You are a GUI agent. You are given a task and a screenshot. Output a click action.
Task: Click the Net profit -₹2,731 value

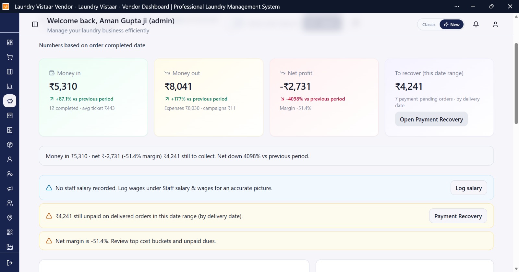pyautogui.click(x=295, y=87)
